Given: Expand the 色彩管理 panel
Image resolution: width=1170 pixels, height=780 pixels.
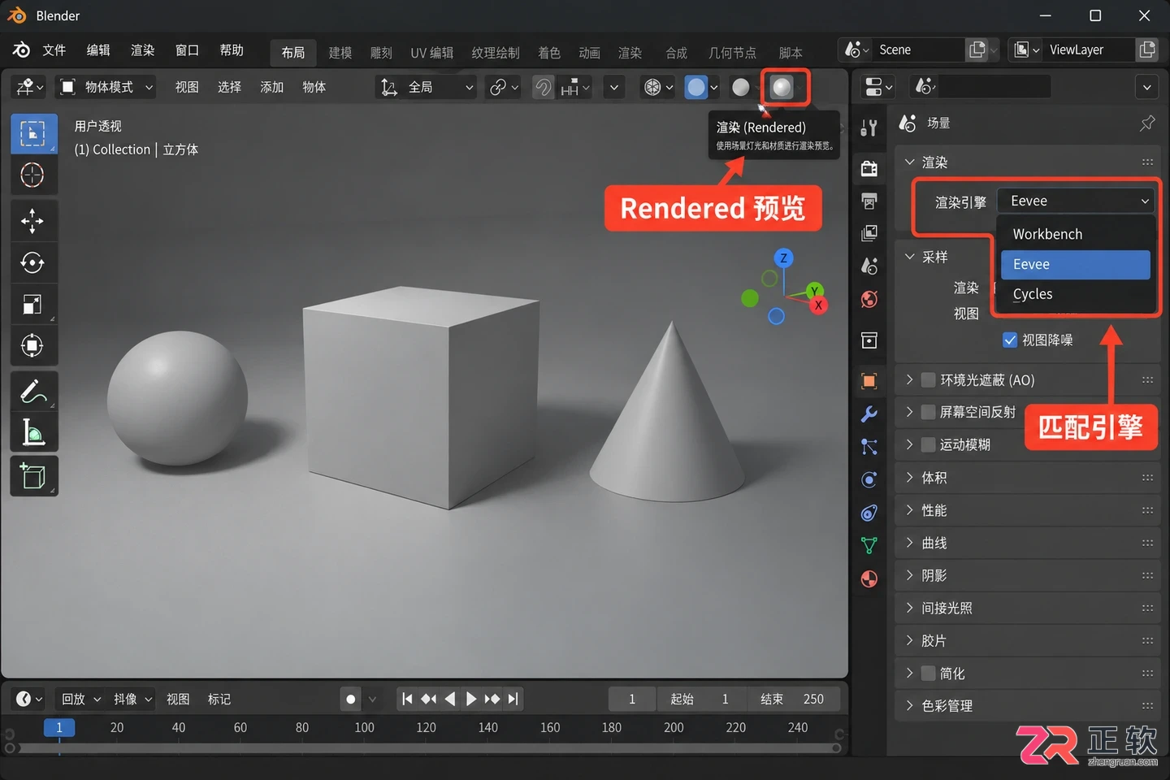Looking at the screenshot, I should 1028,705.
